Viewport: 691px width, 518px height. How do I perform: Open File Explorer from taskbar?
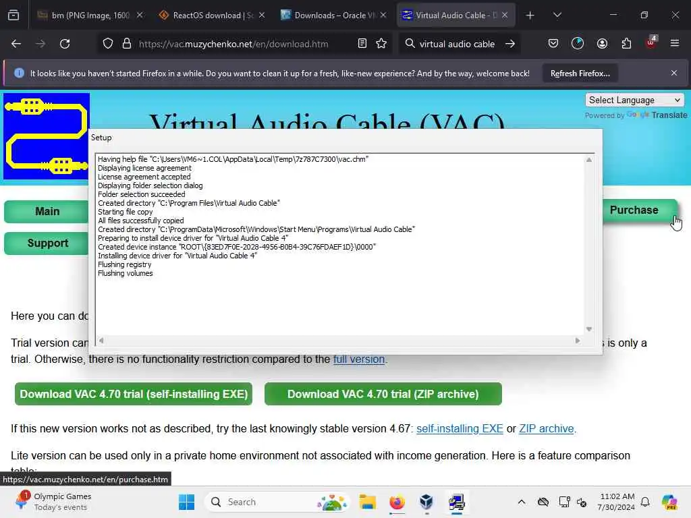coord(367,502)
